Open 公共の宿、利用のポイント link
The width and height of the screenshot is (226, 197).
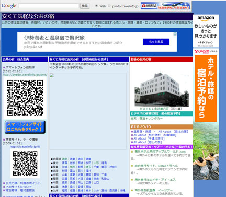[23, 183]
